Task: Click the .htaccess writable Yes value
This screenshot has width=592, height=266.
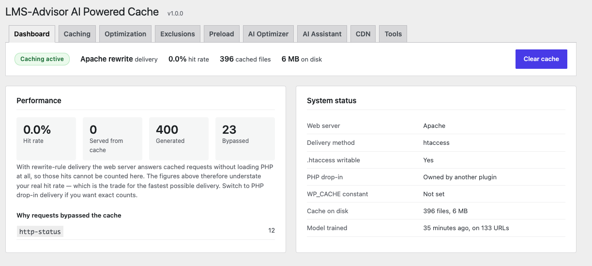Action: click(x=428, y=160)
